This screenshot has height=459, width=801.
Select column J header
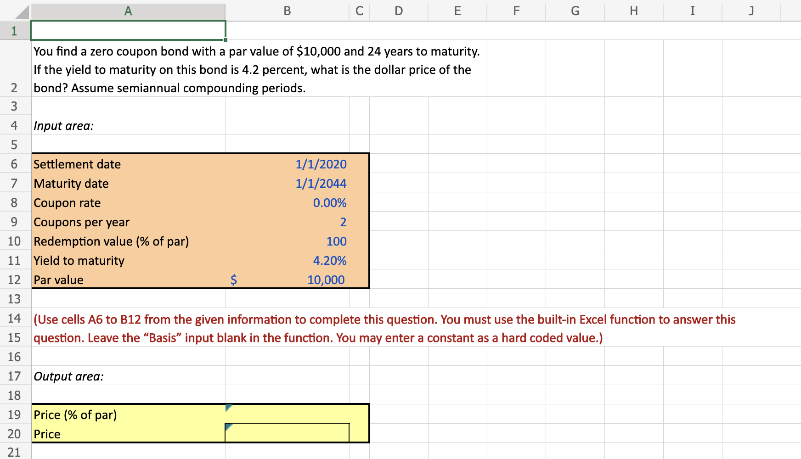(751, 11)
